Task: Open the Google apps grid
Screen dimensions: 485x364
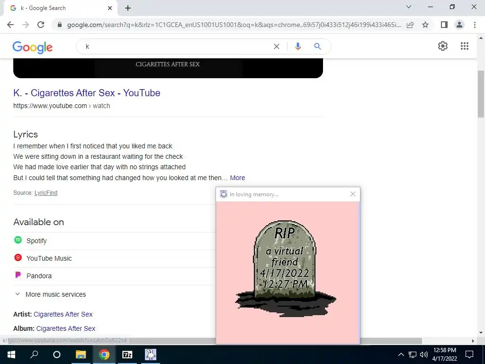Action: click(464, 46)
